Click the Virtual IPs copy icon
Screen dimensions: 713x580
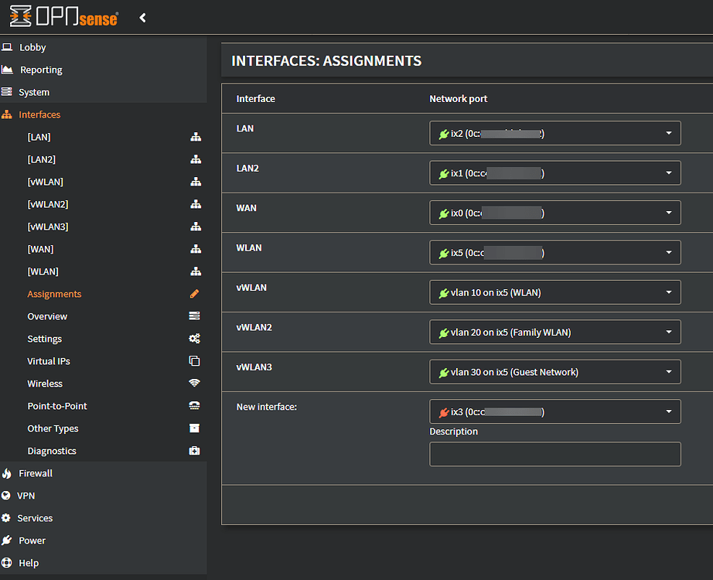(x=196, y=361)
